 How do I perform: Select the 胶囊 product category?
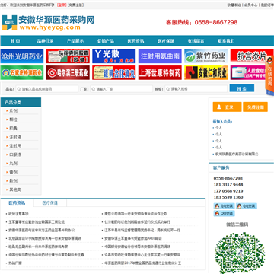point(14,129)
